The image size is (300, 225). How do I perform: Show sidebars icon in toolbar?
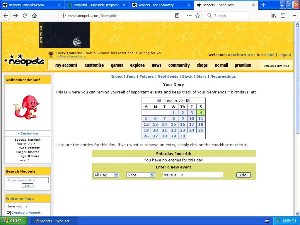pyautogui.click(x=283, y=16)
